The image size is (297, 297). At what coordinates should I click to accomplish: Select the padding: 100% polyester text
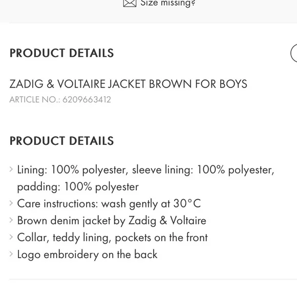[x=78, y=187]
